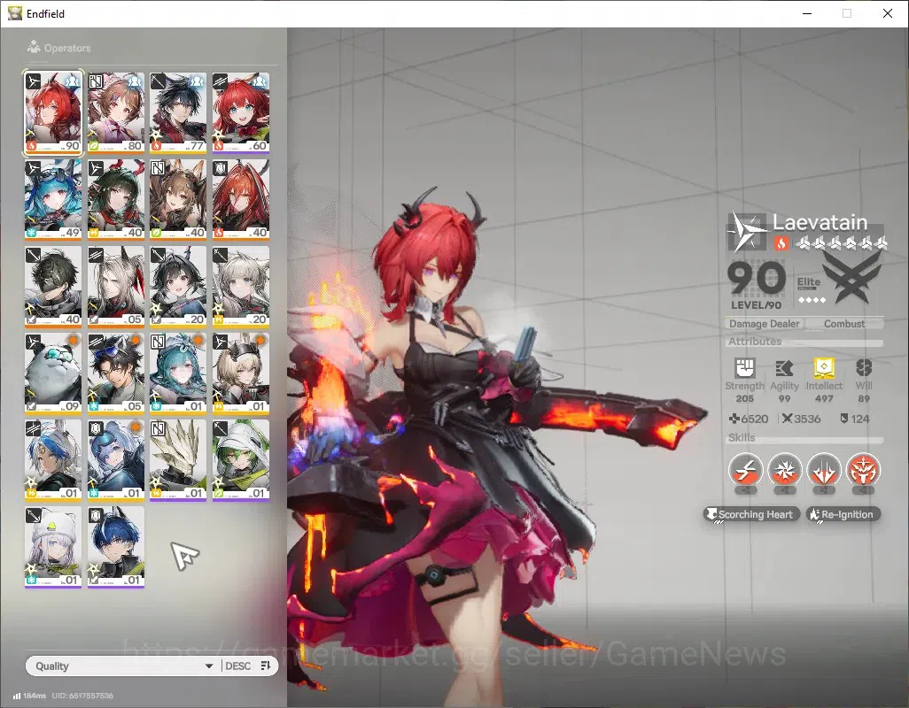Click the Damage Dealer tag
The height and width of the screenshot is (708, 909).
click(764, 324)
